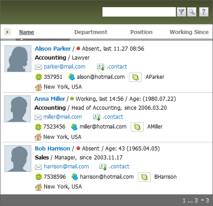Viewport: 213px width, 206px height.
Task: Click the red Absent status dot for Alison Parker
Action: tap(78, 48)
